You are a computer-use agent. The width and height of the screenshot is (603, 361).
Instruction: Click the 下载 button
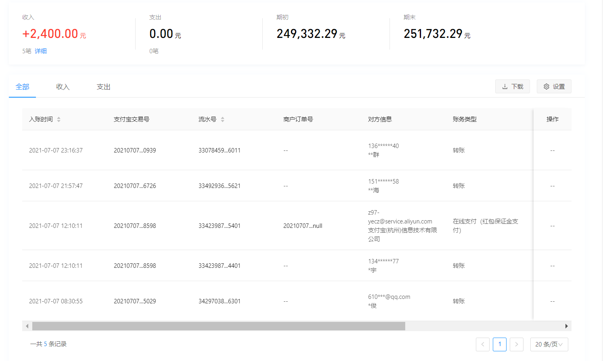(512, 86)
